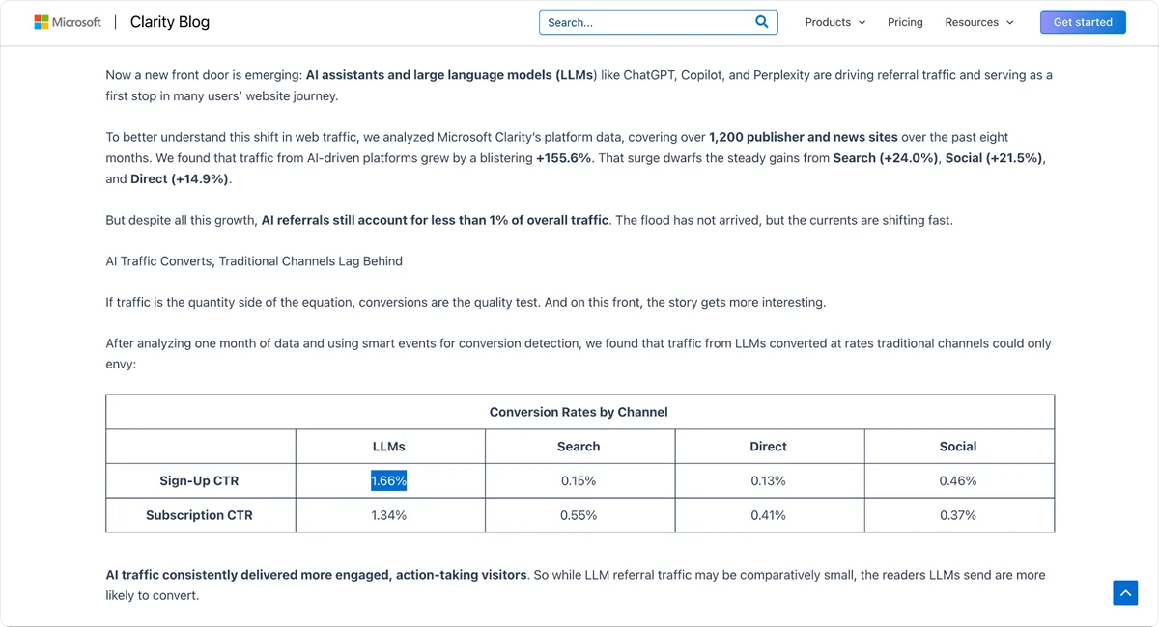Click the AI Traffic Converts subheading
The width and height of the screenshot is (1159, 627).
coord(254,260)
